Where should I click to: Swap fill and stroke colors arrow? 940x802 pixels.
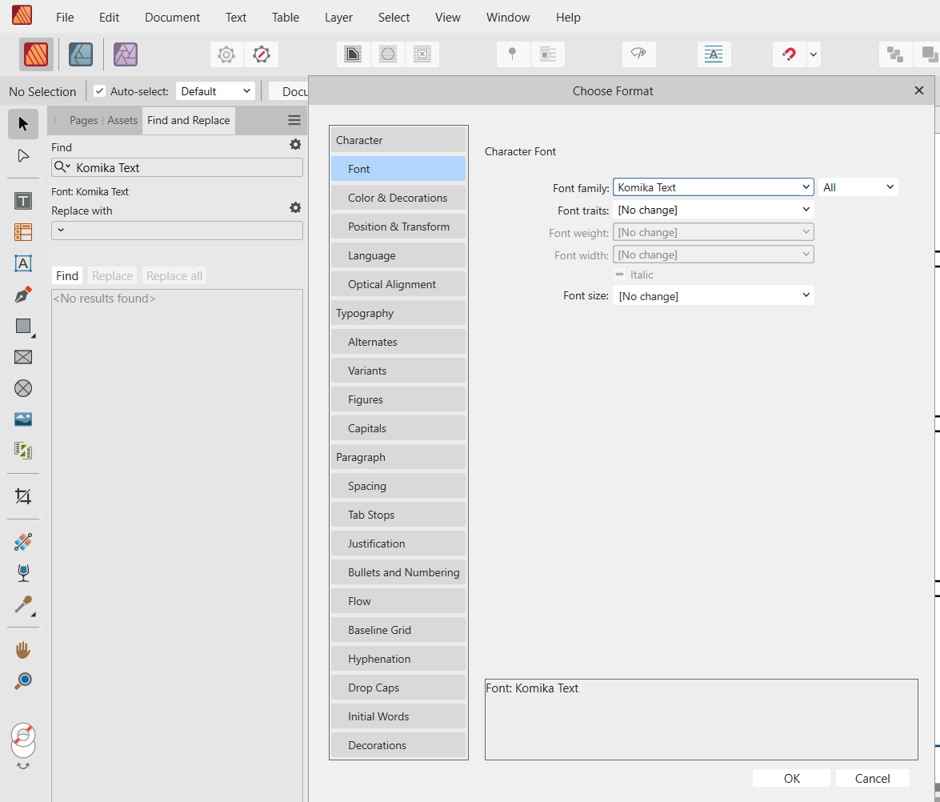23,766
